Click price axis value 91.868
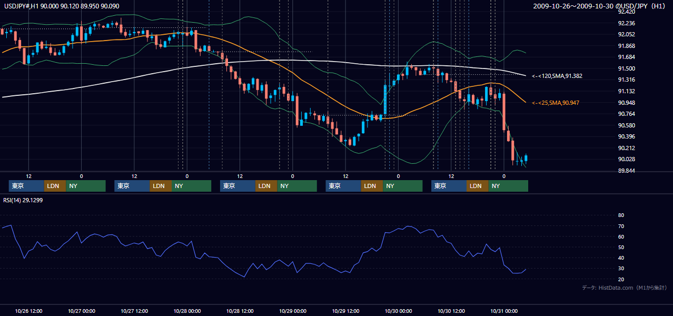The height and width of the screenshot is (316, 673). tap(627, 46)
